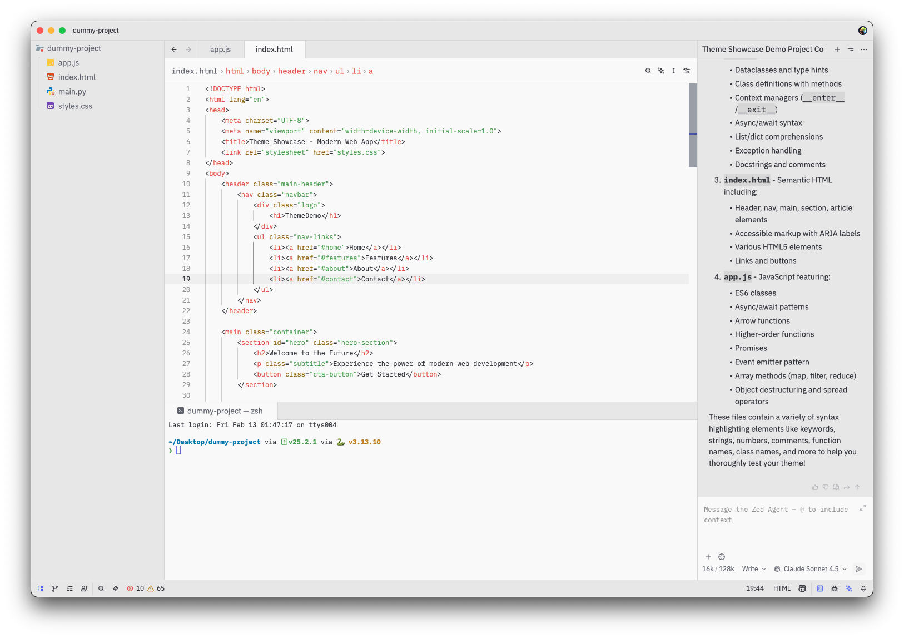The width and height of the screenshot is (904, 638).
Task: Open project search from status bar
Action: point(101,588)
